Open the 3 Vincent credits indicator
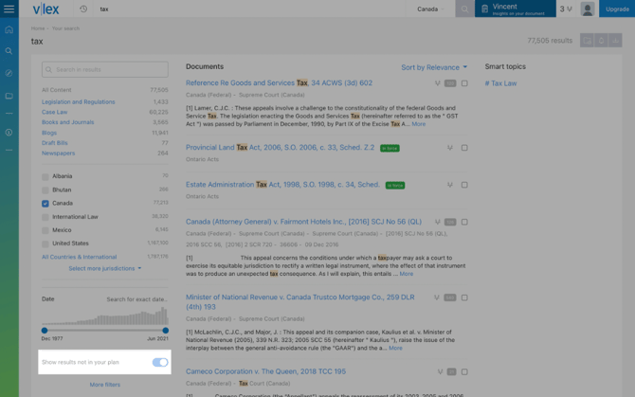 (x=566, y=9)
